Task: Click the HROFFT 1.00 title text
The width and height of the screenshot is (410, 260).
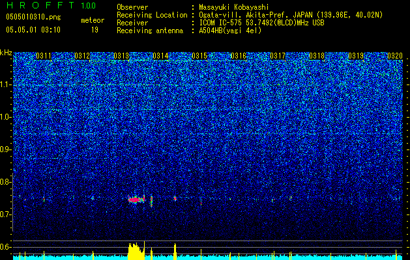Action: click(51, 5)
